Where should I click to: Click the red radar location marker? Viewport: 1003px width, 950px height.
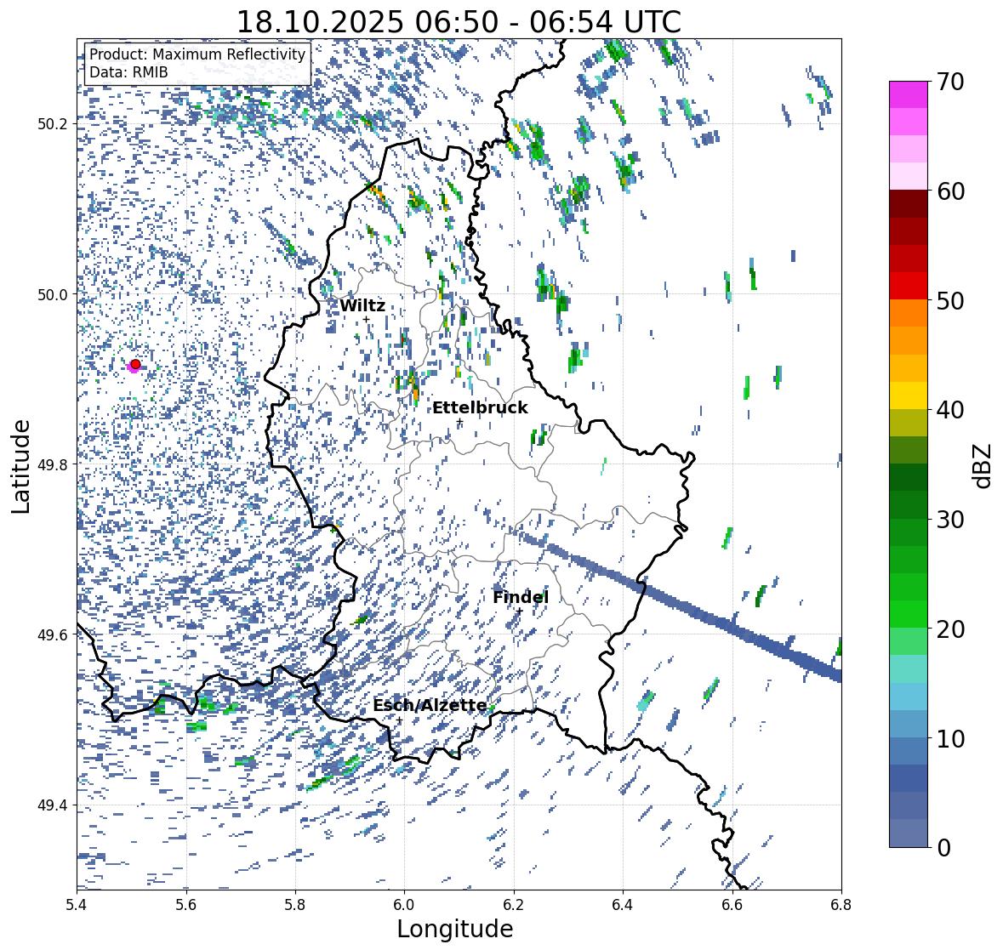[x=135, y=364]
